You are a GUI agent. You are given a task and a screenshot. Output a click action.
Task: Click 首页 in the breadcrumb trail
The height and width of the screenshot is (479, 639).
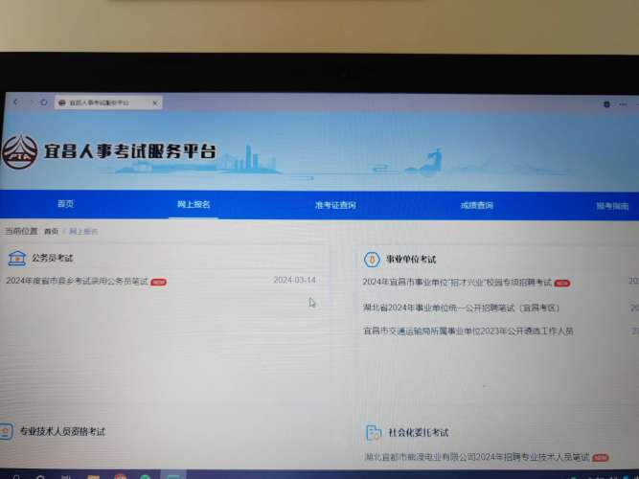tap(51, 232)
